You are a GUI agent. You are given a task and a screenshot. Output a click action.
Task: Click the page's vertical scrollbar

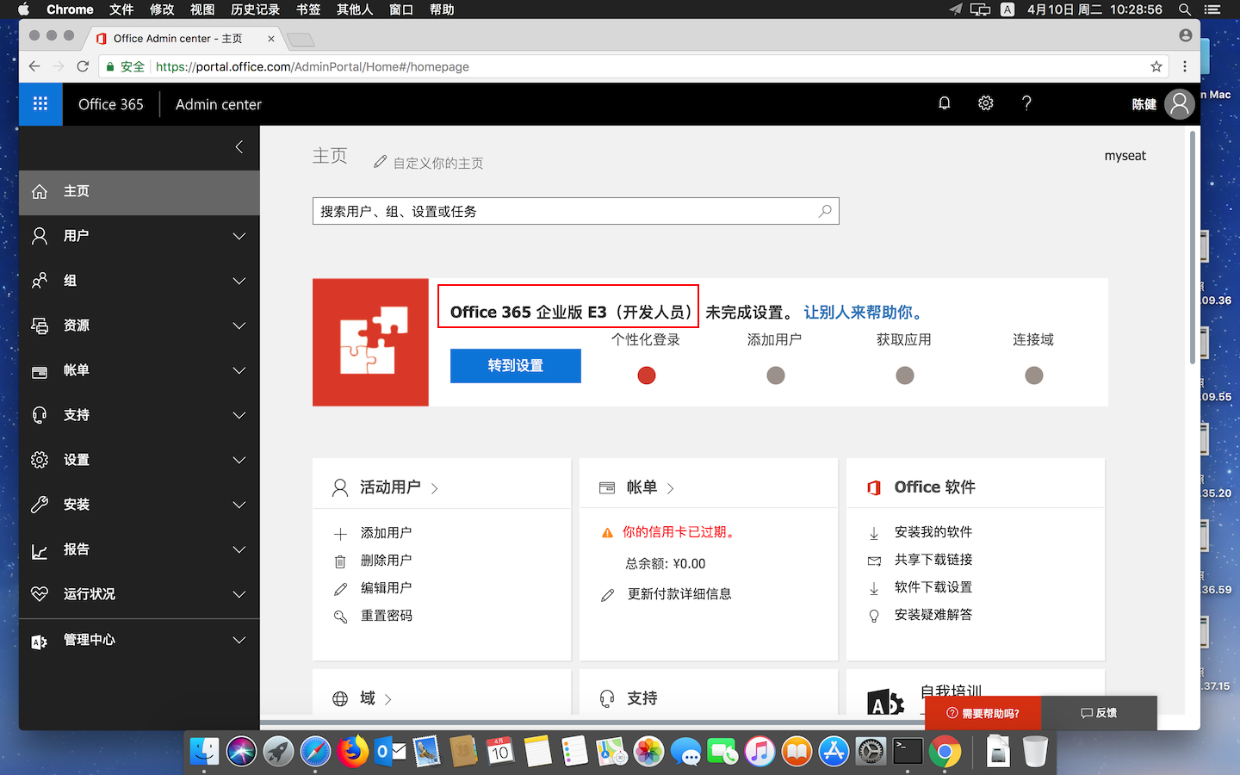click(1193, 248)
